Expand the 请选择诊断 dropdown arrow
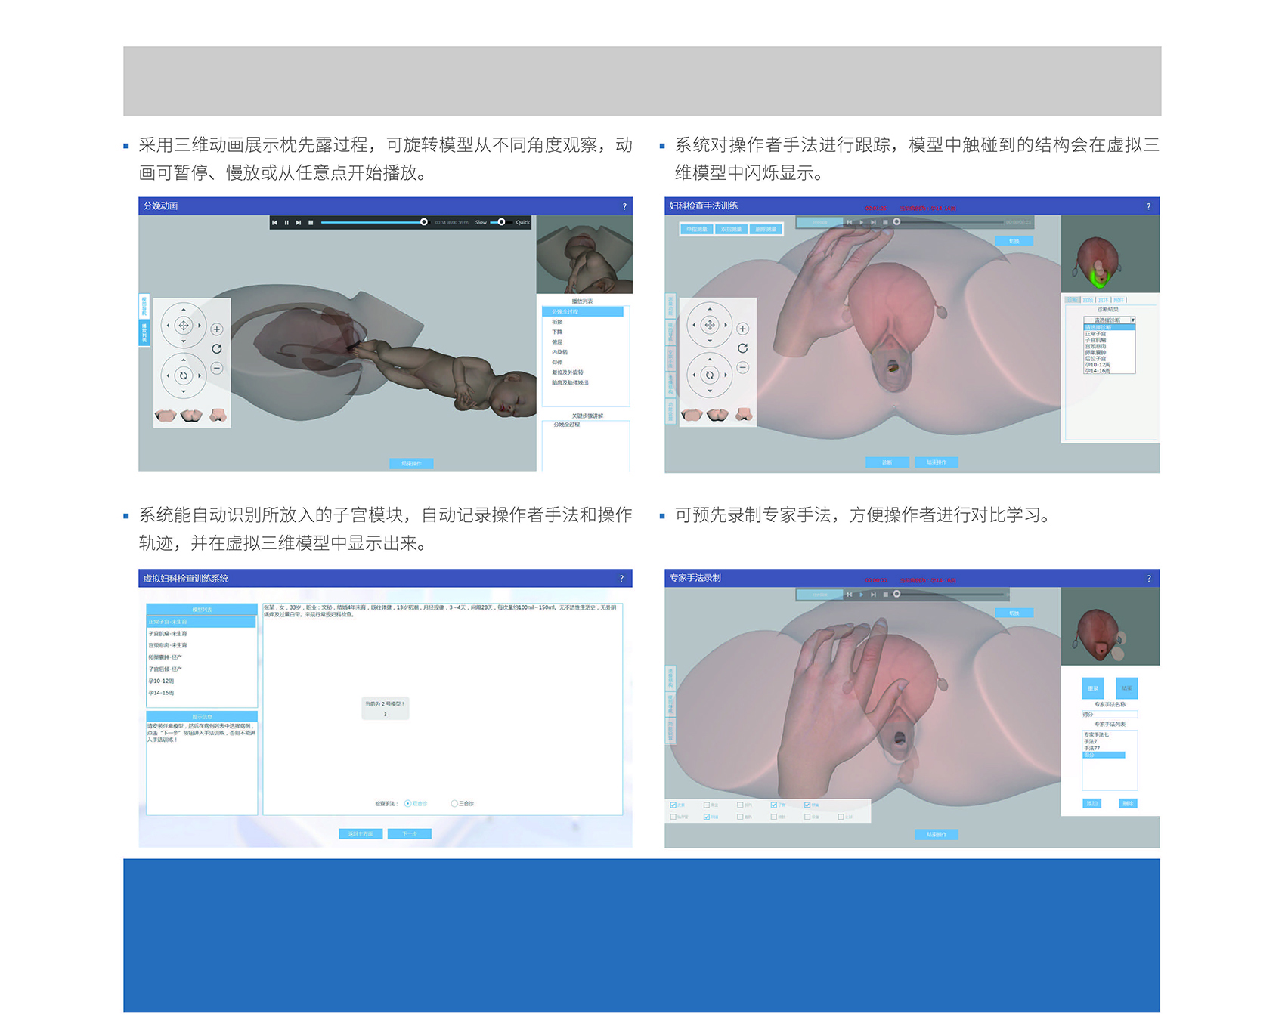The height and width of the screenshot is (1029, 1285). click(x=1132, y=320)
